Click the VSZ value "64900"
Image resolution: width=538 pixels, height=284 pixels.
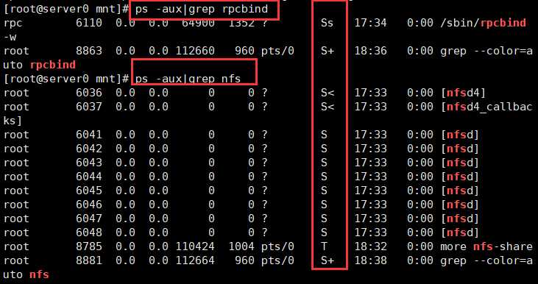point(198,23)
